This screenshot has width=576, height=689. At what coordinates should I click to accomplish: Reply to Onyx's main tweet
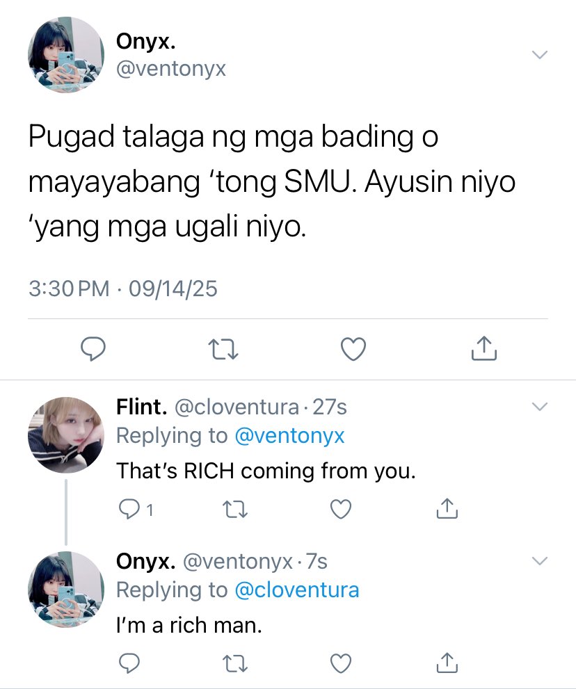pos(93,349)
